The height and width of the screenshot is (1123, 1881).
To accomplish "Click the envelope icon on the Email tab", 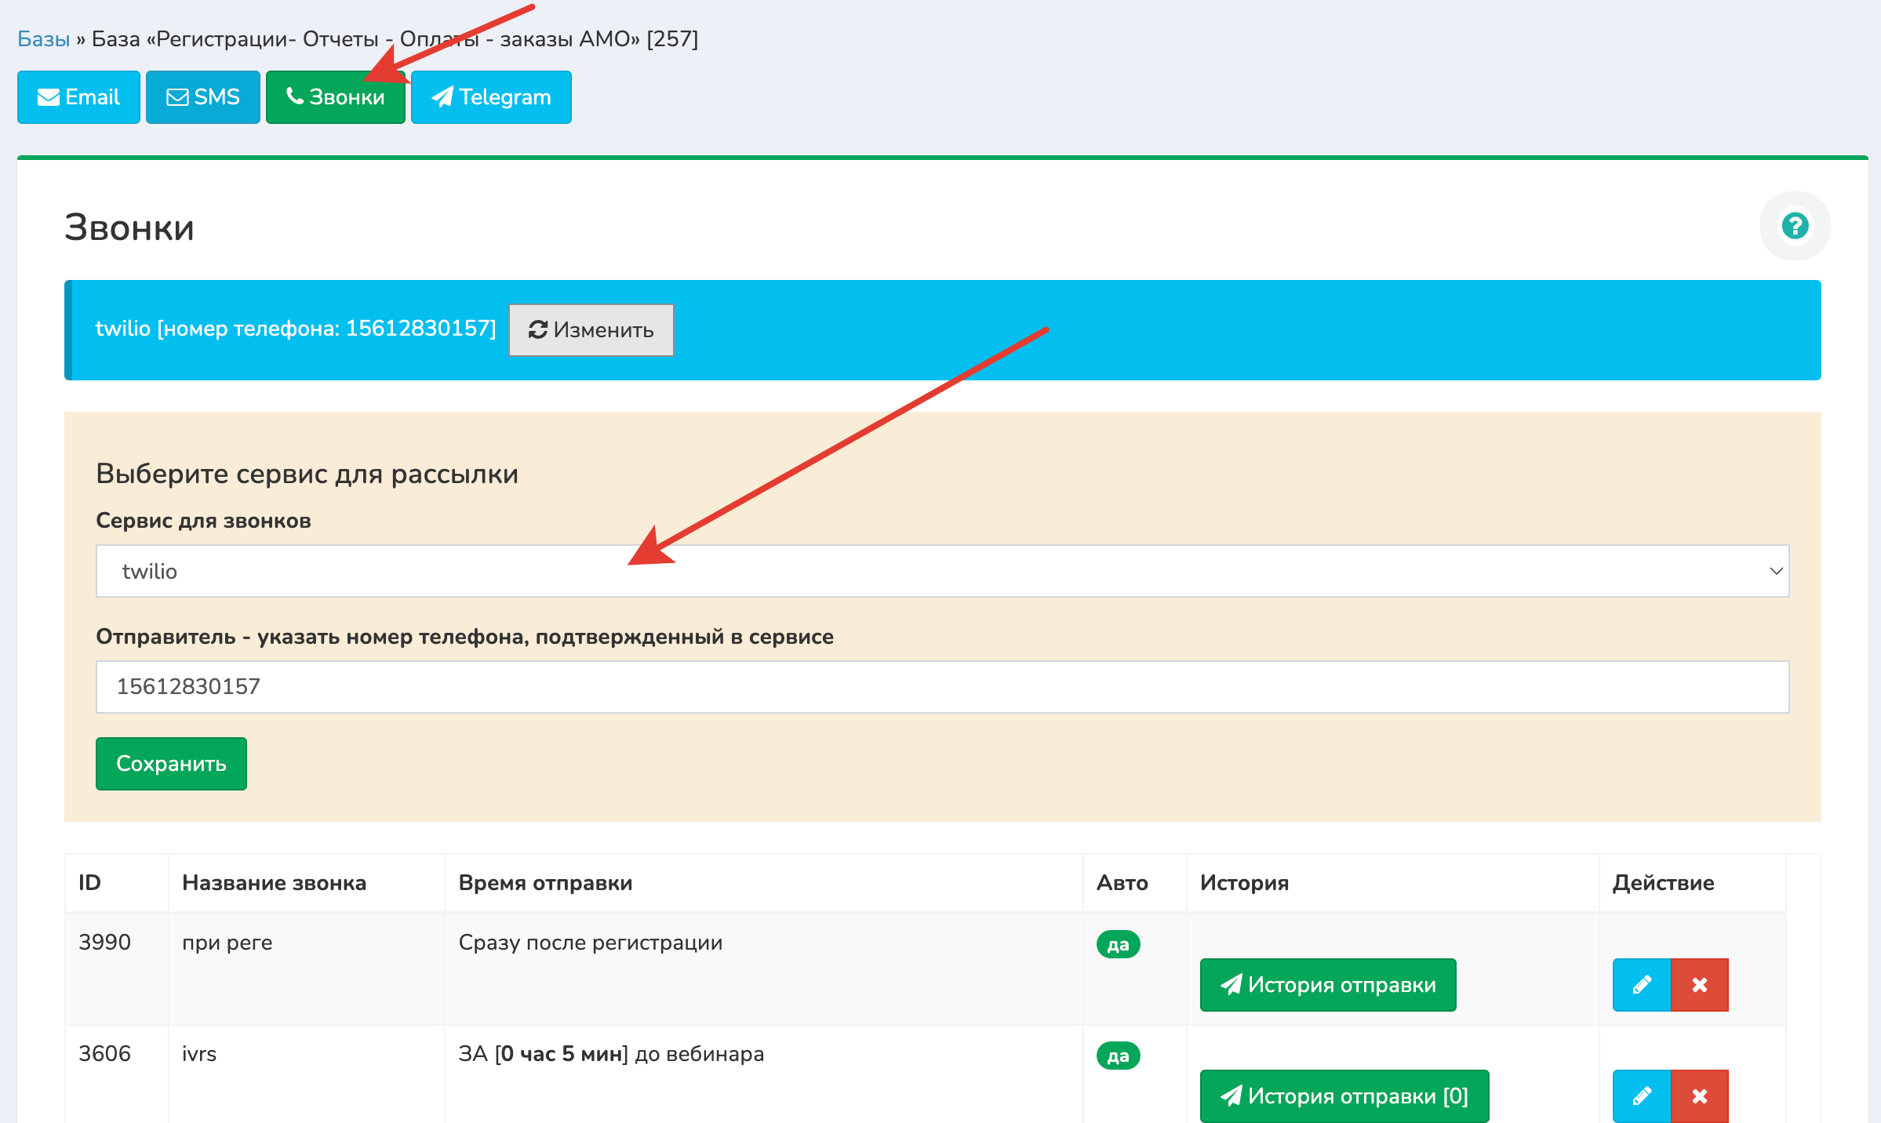I will (x=49, y=97).
